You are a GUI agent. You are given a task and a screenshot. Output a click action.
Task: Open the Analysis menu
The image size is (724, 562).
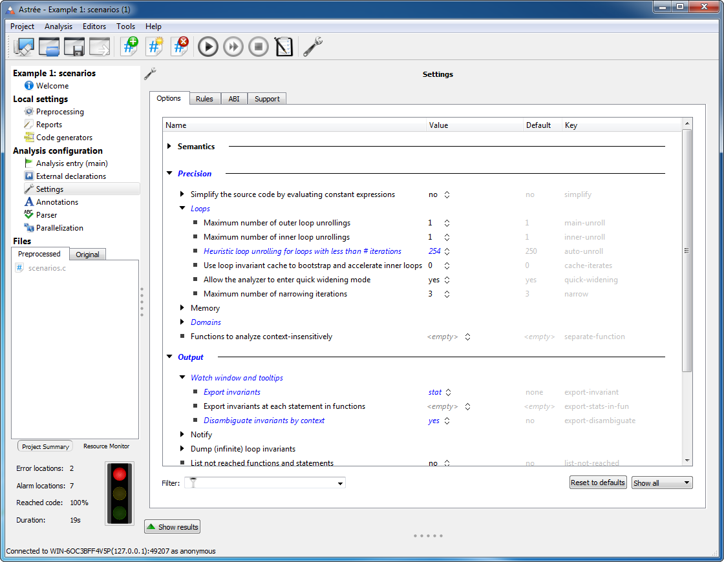58,26
